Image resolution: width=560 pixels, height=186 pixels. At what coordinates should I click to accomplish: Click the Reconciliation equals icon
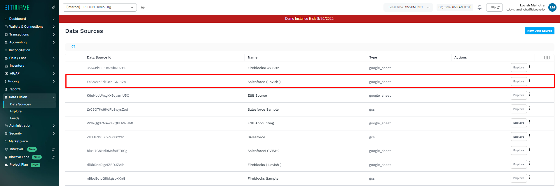(6, 50)
